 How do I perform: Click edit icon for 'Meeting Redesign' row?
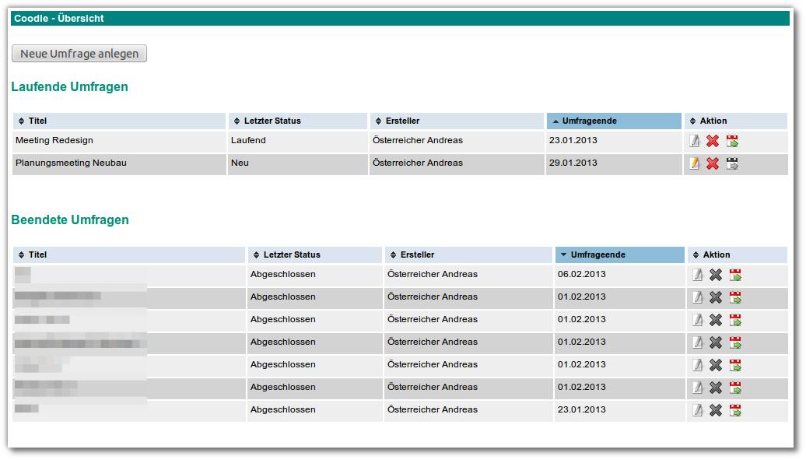(x=695, y=141)
